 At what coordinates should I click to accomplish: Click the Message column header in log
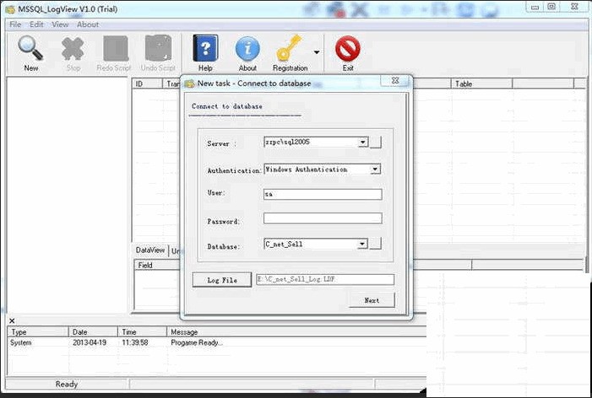(x=296, y=332)
